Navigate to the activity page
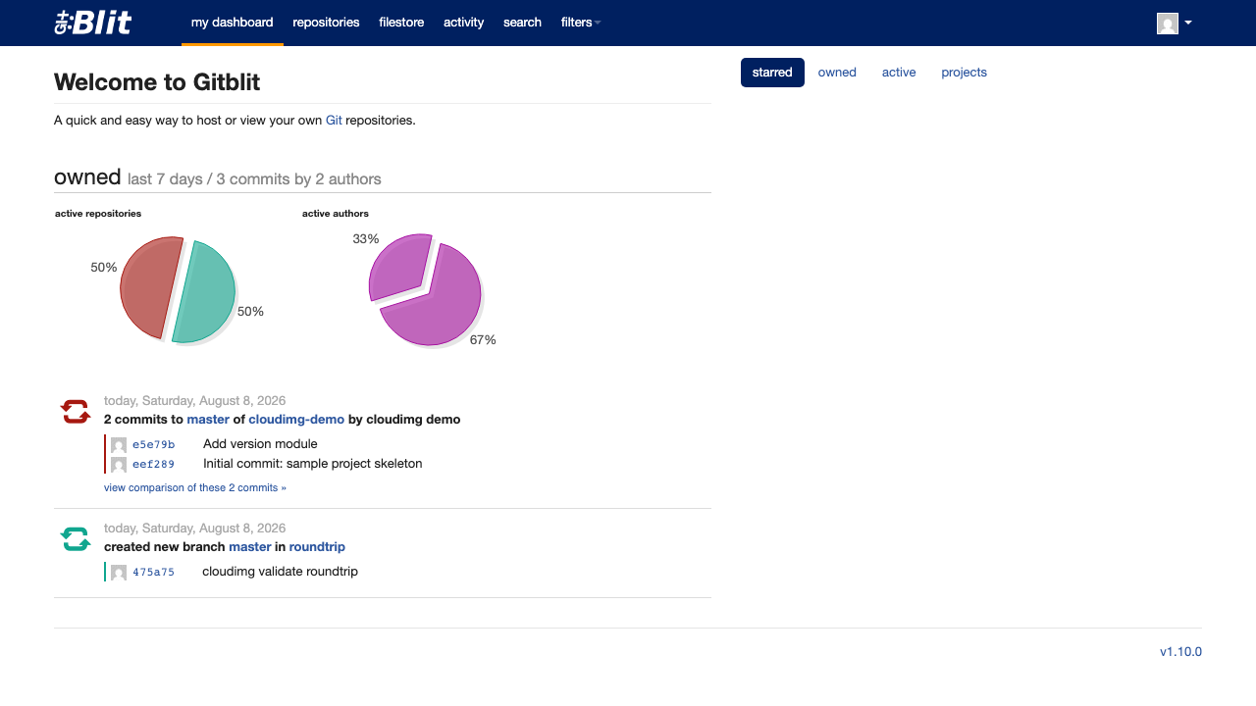The height and width of the screenshot is (706, 1256). pos(463,23)
